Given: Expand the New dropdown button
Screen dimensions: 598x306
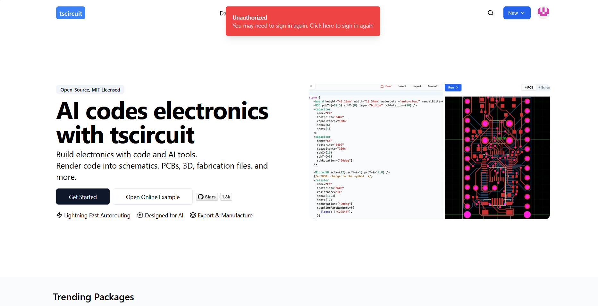Looking at the screenshot, I should tap(517, 13).
